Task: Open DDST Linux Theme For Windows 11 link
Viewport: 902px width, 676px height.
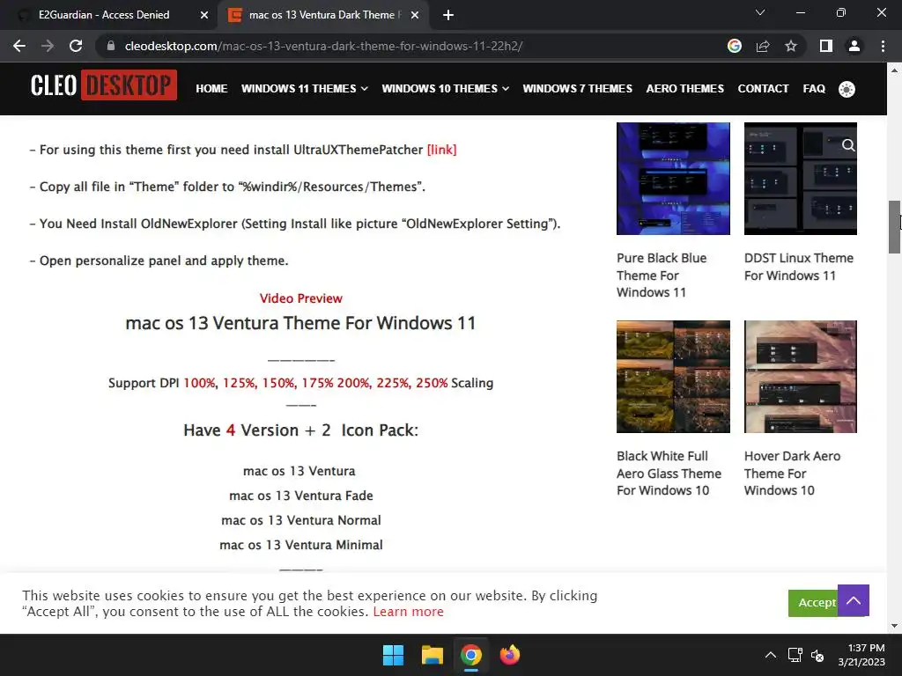Action: click(798, 267)
